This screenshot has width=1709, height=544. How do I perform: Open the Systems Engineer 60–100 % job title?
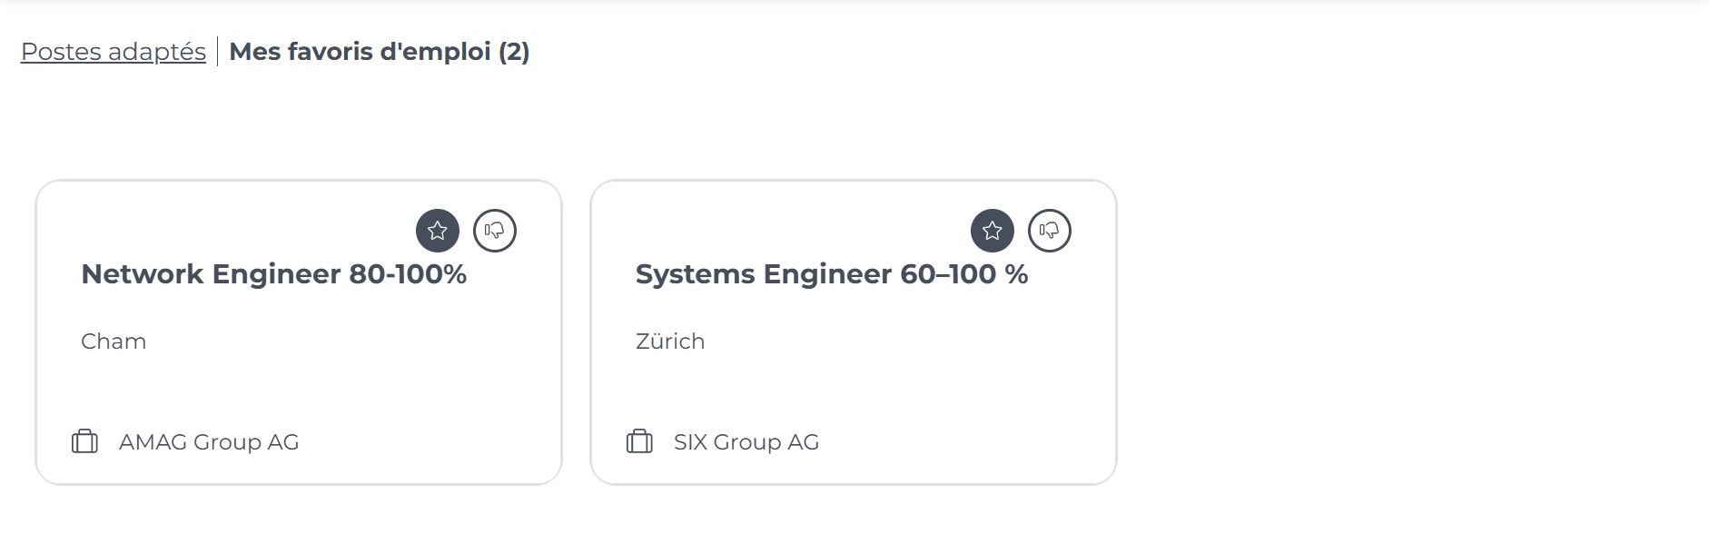(832, 274)
